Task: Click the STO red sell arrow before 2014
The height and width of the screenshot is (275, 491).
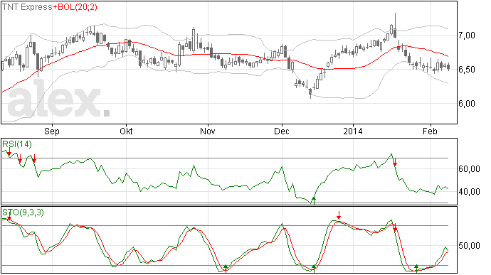Action: point(339,215)
